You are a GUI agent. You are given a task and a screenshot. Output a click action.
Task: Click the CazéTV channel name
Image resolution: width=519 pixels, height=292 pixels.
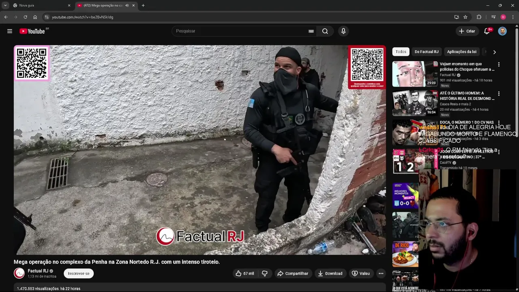446,163
